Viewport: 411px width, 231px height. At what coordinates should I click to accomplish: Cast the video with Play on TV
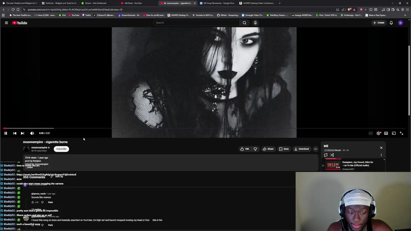(x=394, y=133)
